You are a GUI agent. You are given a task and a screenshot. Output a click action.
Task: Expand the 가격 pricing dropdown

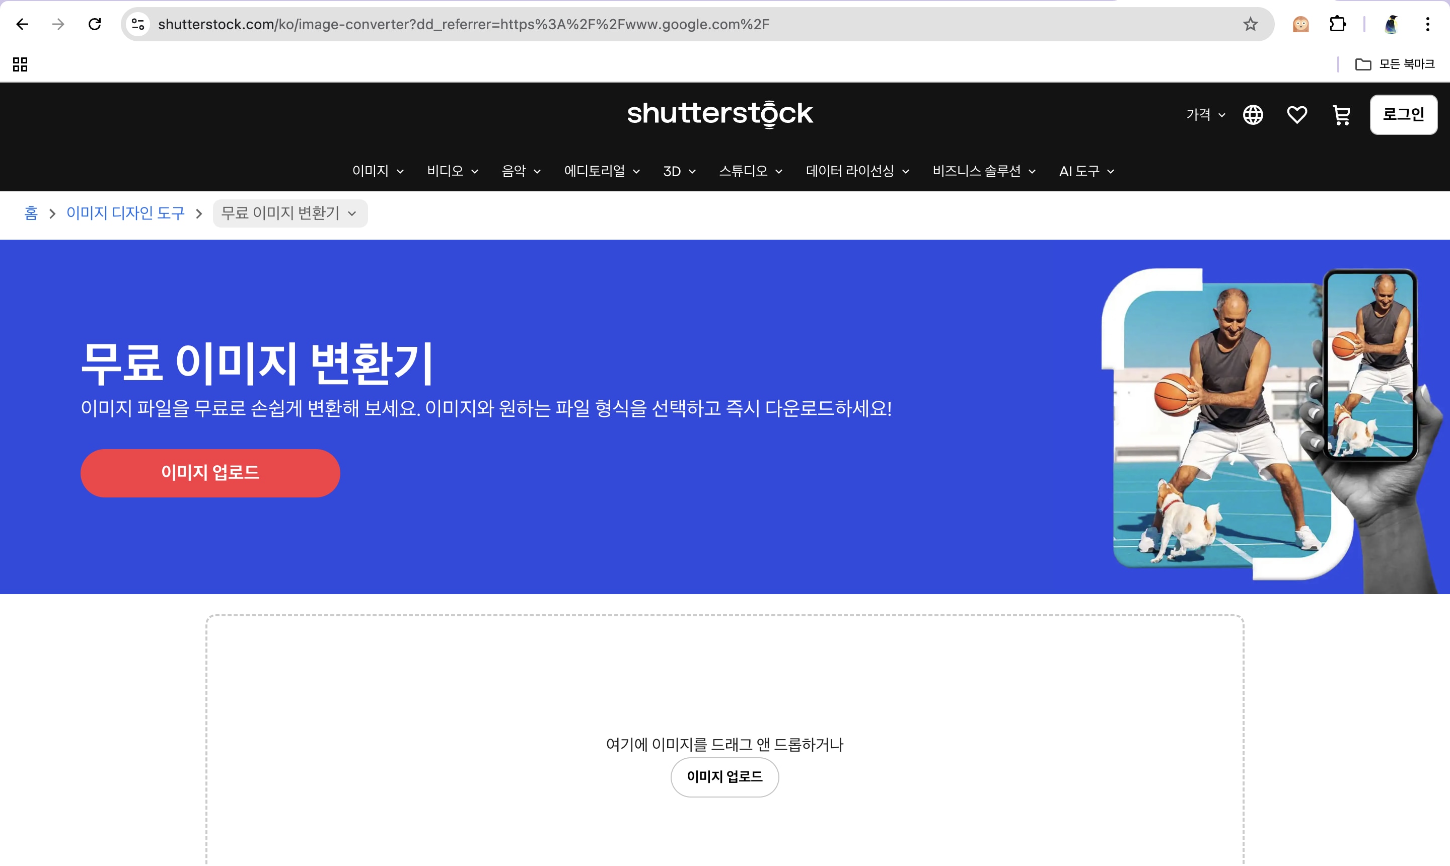[1205, 115]
